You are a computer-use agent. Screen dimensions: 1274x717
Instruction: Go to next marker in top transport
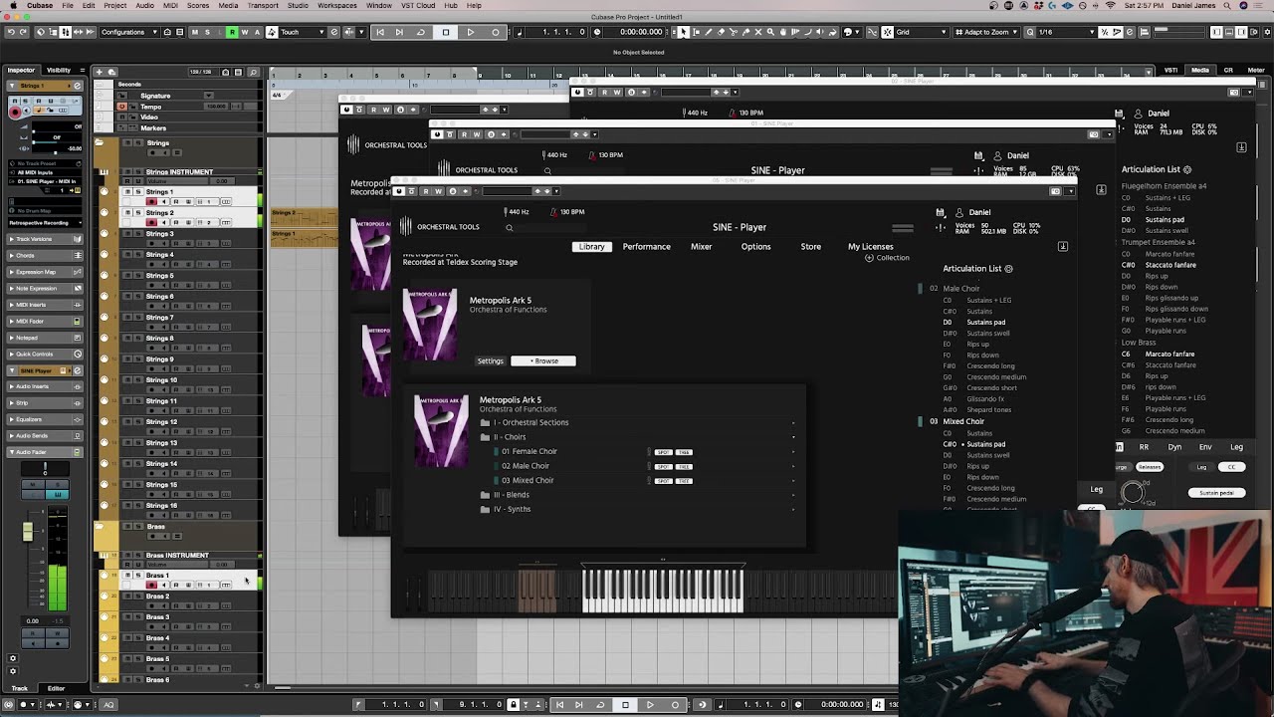(x=400, y=32)
